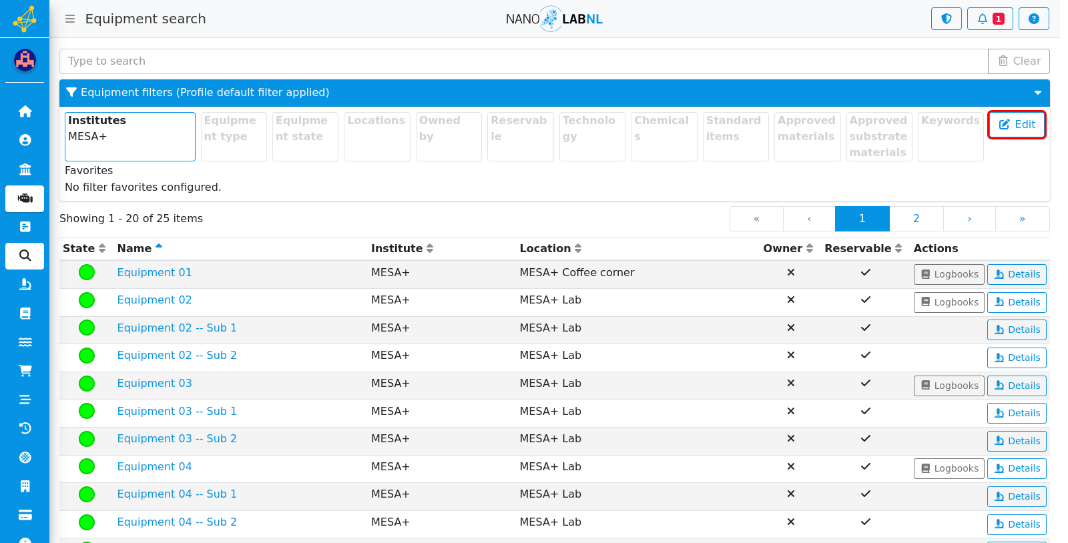Edit the equipment filters
Viewport: 1068px width, 543px height.
click(1017, 125)
